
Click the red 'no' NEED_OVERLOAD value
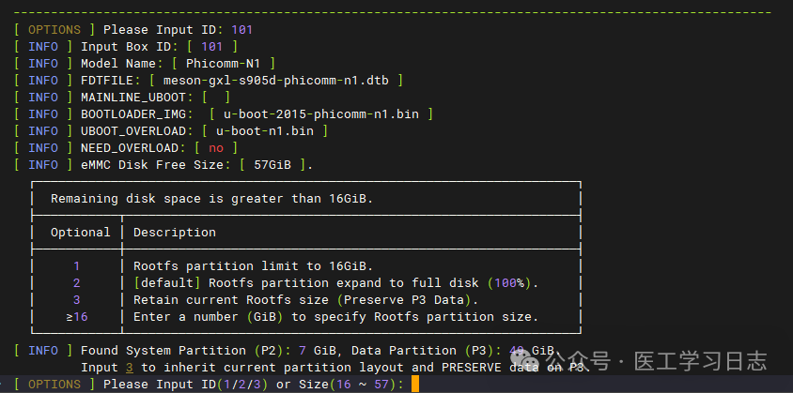[x=216, y=147]
